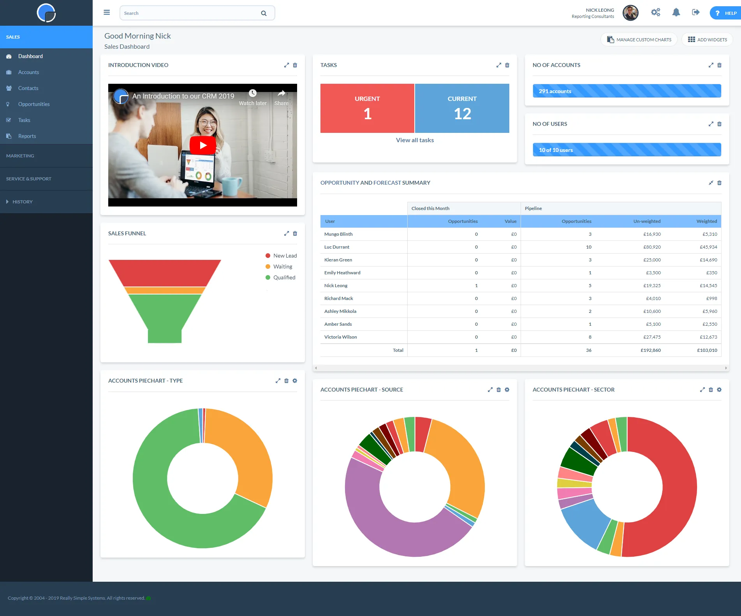Expand the Accounts Piechart - Type widget
Image resolution: width=741 pixels, height=616 pixels.
point(278,381)
